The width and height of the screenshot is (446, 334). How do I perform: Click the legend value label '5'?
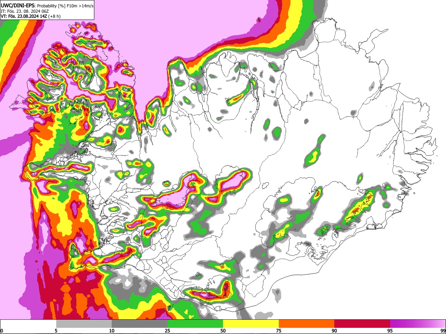[56, 331]
